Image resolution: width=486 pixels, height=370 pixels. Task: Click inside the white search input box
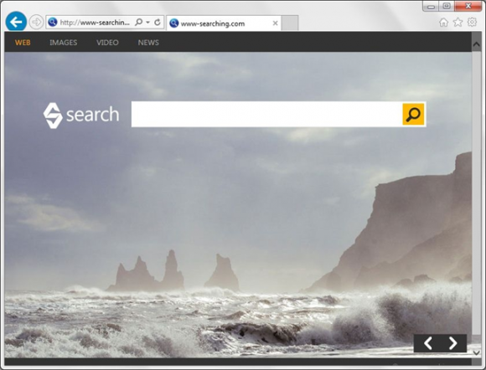coord(266,114)
